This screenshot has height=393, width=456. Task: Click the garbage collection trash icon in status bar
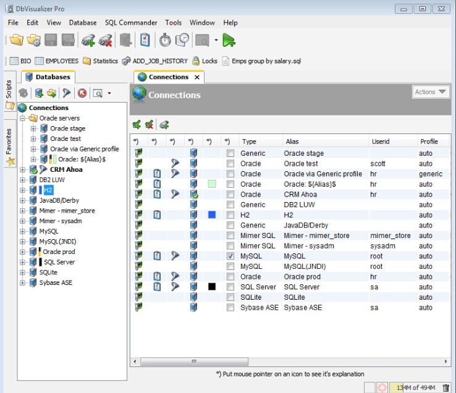click(446, 387)
